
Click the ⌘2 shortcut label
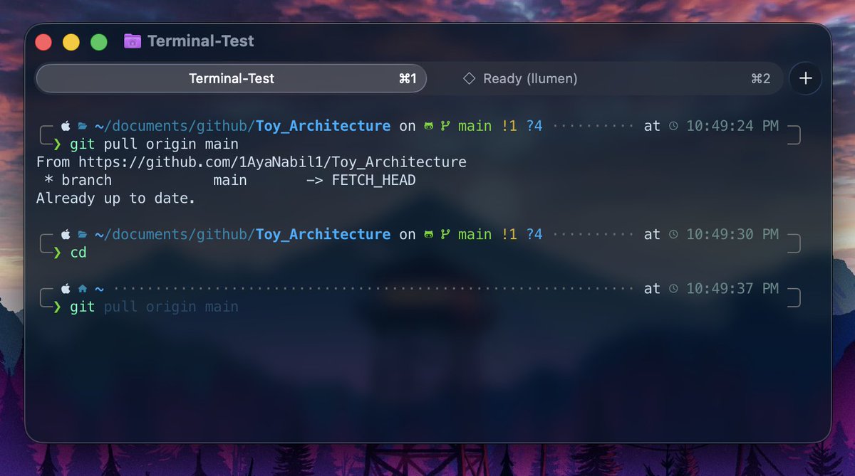[x=761, y=78]
